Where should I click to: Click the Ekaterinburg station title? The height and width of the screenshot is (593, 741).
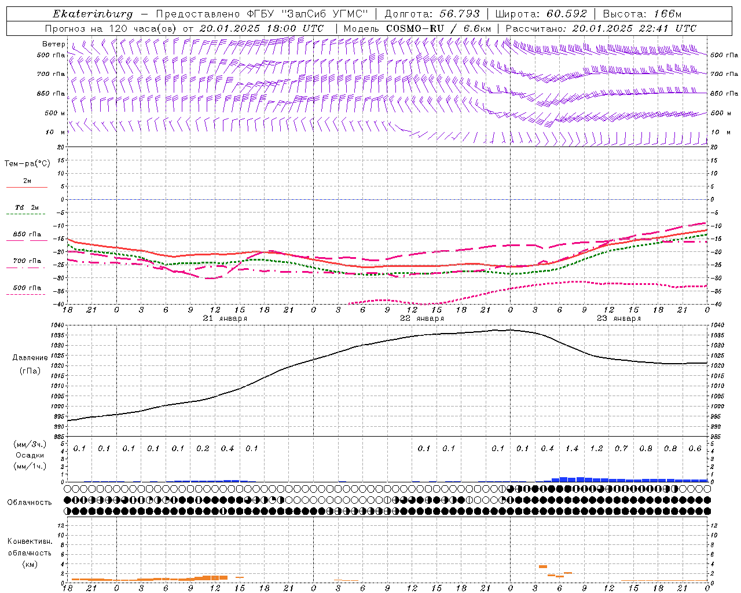pos(93,14)
